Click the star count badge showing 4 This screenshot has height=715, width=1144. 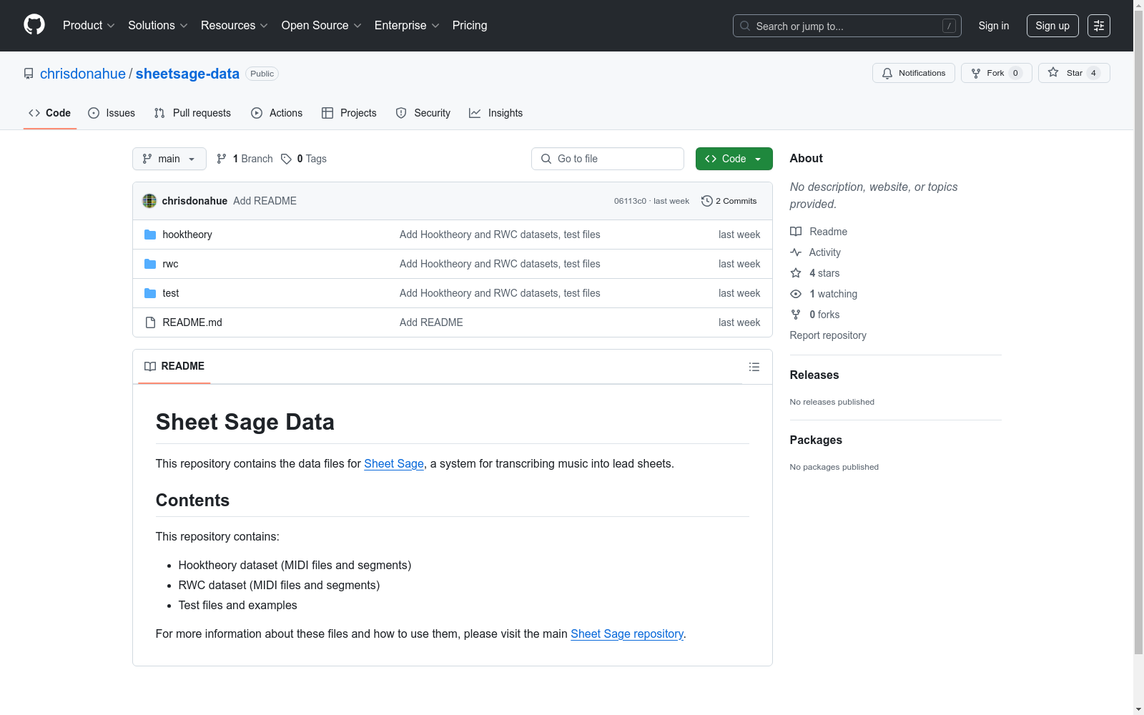pos(1093,73)
